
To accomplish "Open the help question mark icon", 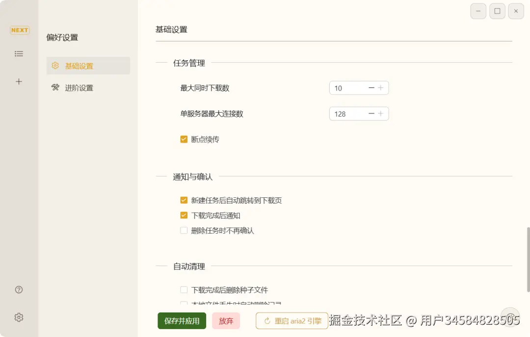I will pyautogui.click(x=19, y=289).
